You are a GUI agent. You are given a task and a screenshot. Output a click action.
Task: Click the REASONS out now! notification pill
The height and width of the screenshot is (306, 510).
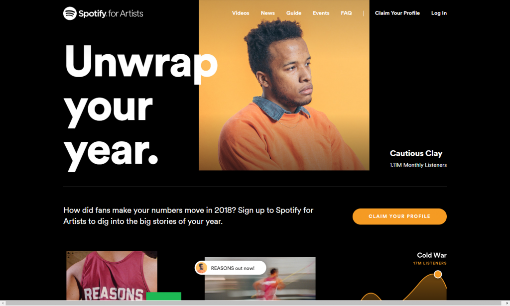(230, 268)
